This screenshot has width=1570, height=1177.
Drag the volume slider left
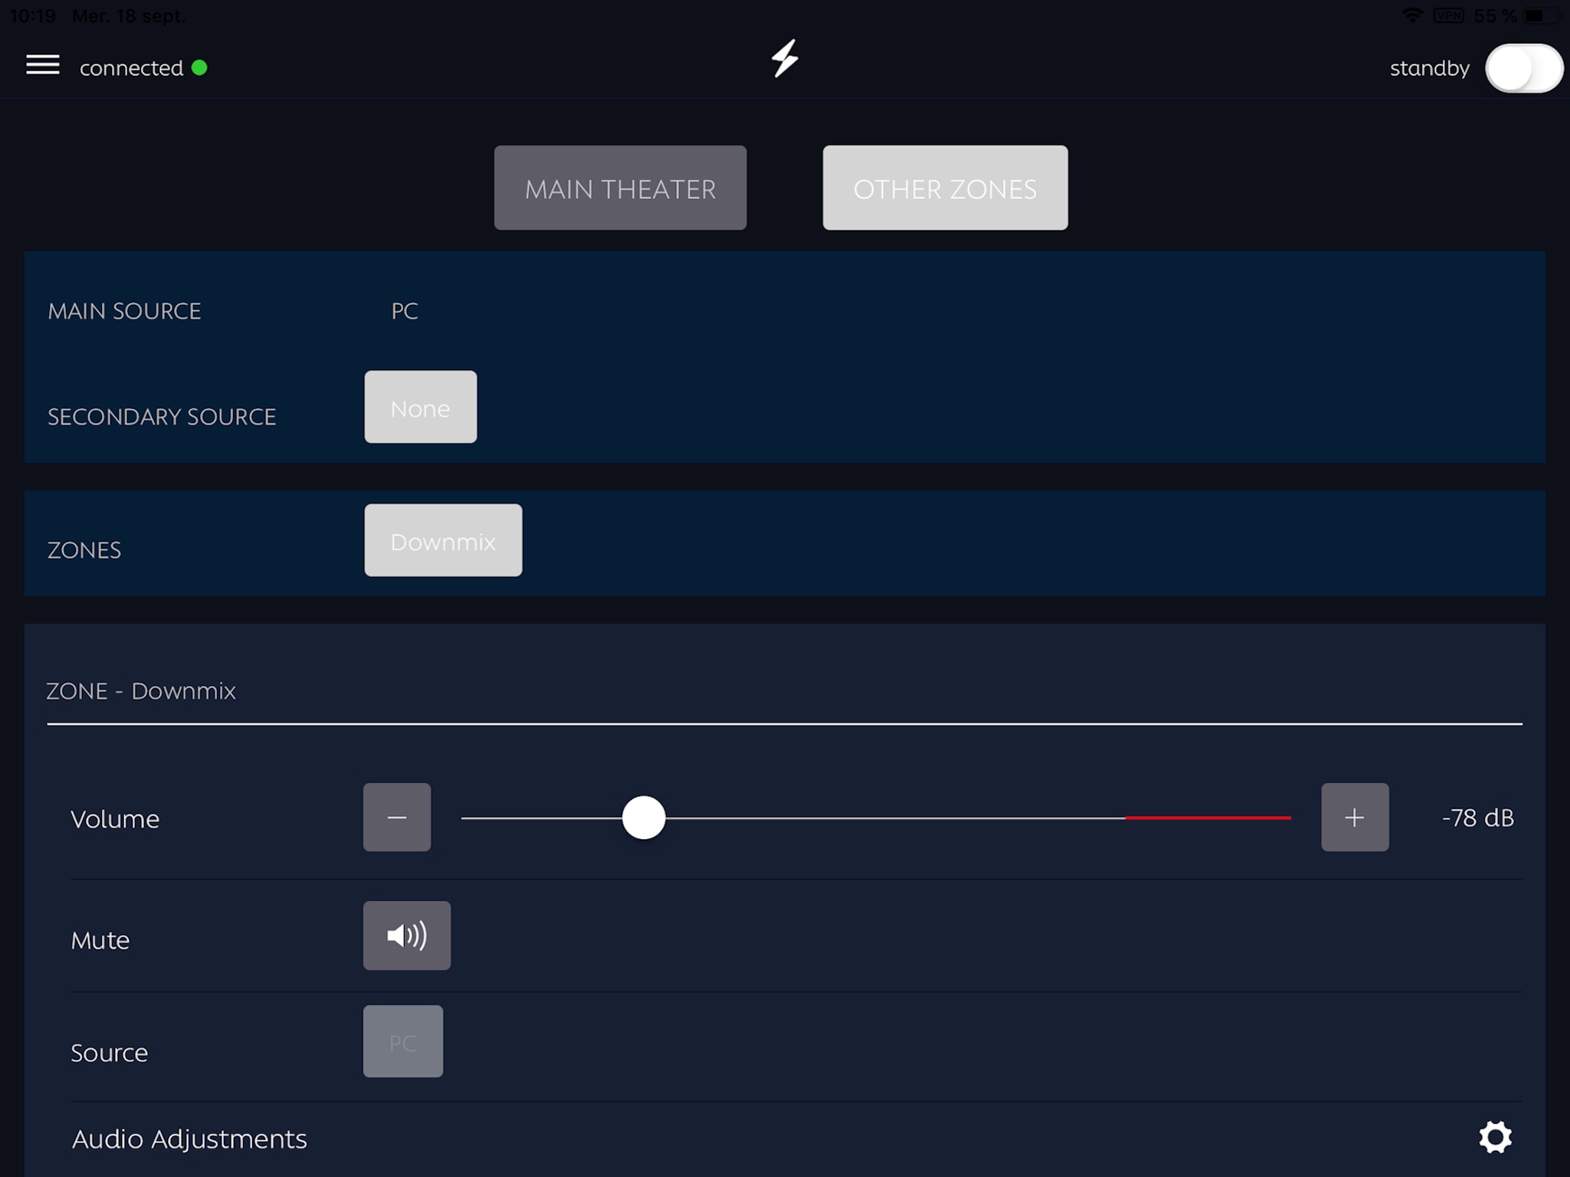coord(643,816)
